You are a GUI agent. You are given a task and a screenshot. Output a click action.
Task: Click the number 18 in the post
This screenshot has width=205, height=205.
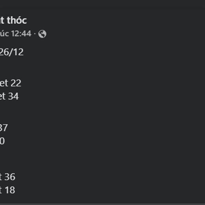pos(10,190)
